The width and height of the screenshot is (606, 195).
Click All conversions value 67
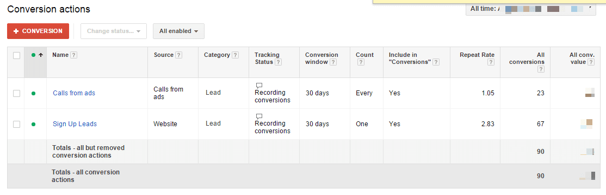coord(541,124)
